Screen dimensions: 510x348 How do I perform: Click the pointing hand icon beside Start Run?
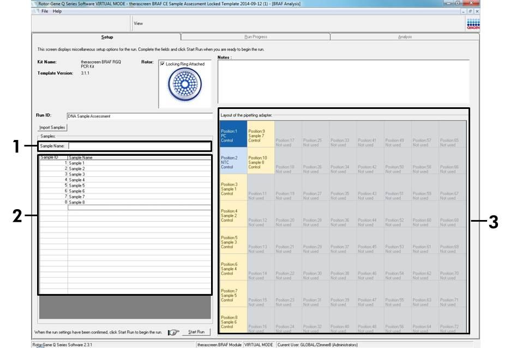(x=173, y=332)
